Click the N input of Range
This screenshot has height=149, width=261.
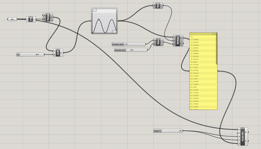[x=44, y=19]
